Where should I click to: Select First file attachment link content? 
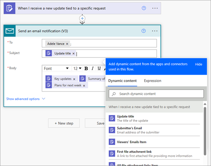[x=154, y=154]
